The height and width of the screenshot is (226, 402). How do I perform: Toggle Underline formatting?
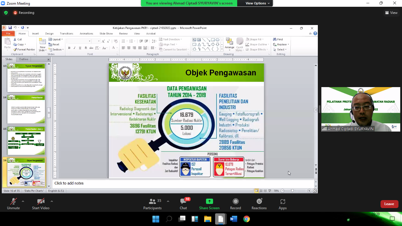point(80,48)
